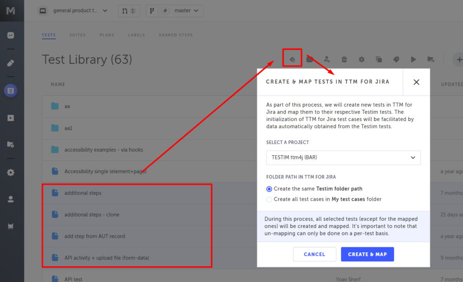Open the 'accessibility examples - via hooks' folder
The width and height of the screenshot is (463, 282).
pyautogui.click(x=104, y=149)
